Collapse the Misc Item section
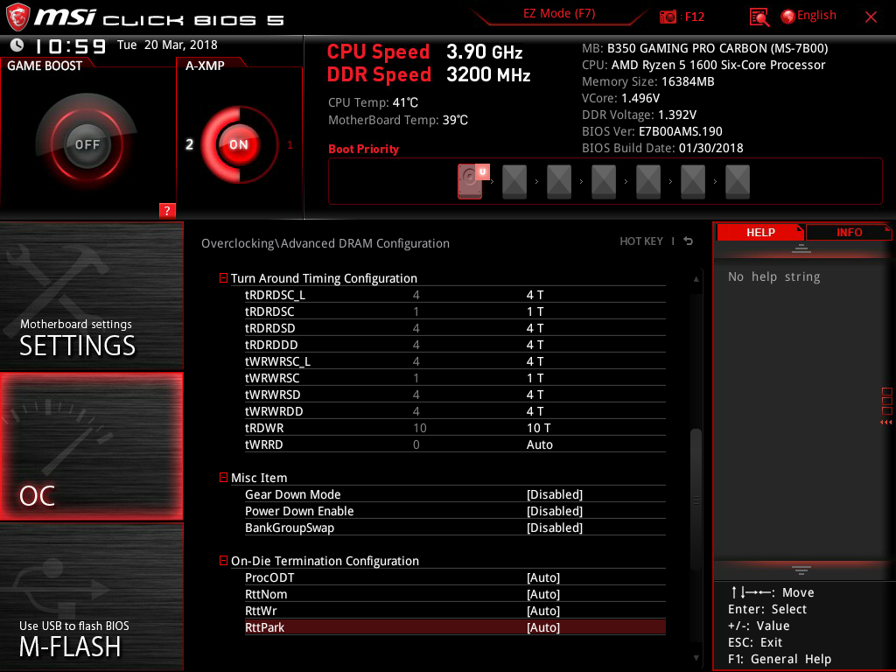Screen dimensions: 896x672 coord(223,477)
